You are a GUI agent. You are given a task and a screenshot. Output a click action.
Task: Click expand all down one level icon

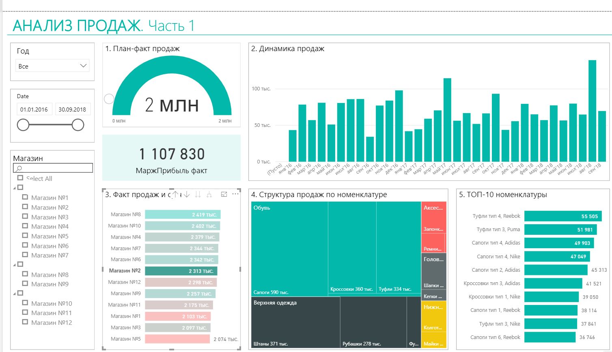click(209, 195)
